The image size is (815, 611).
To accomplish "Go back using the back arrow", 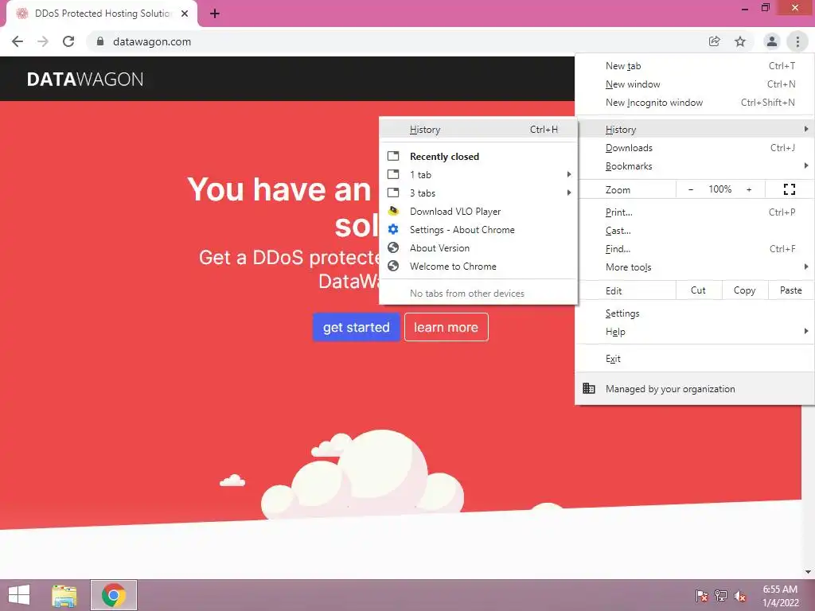I will click(18, 41).
